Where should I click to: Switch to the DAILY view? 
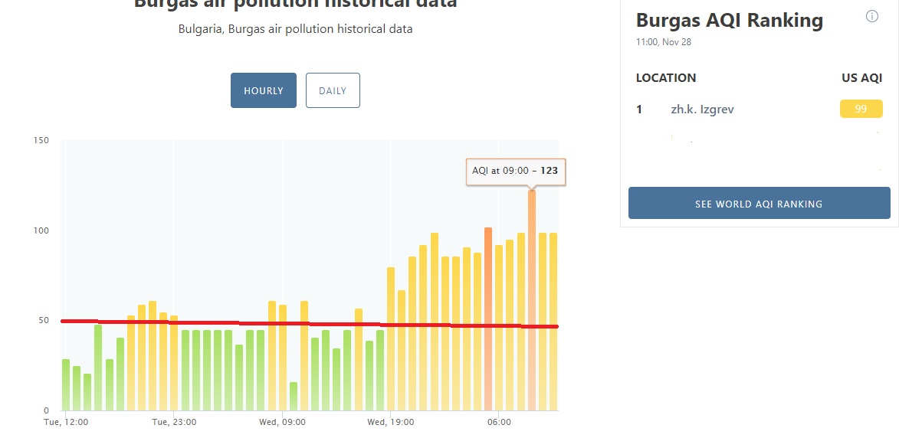pos(333,90)
